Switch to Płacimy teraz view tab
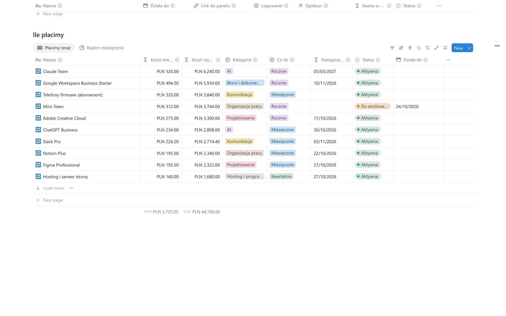 point(54,48)
